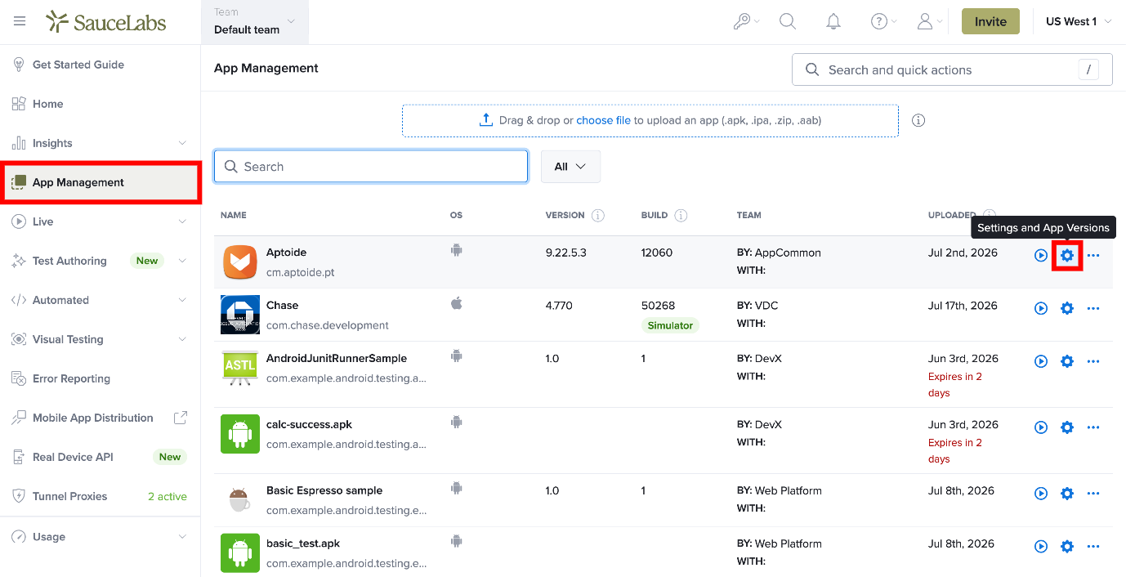Open more options for Aptoide
Viewport: 1126px width, 577px height.
1093,256
